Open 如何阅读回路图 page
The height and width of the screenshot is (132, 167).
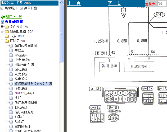click(26, 46)
